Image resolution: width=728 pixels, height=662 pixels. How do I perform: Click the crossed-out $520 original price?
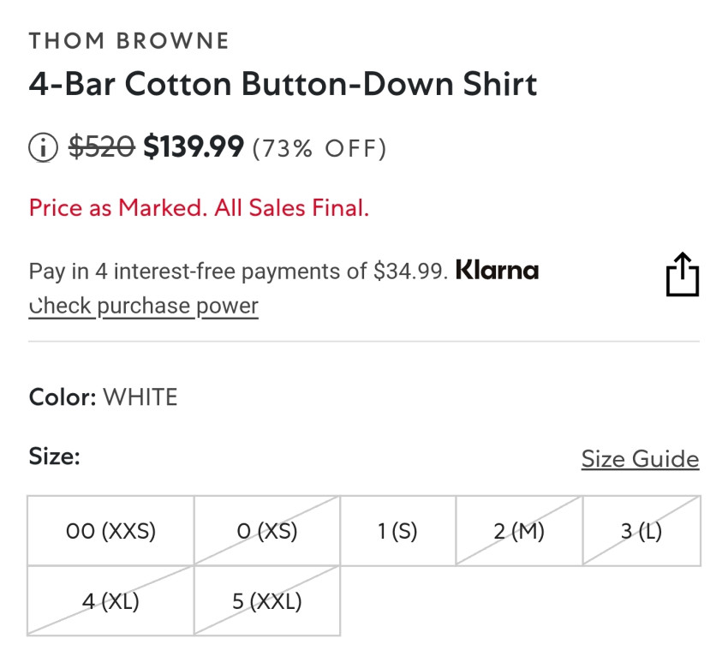(x=101, y=148)
